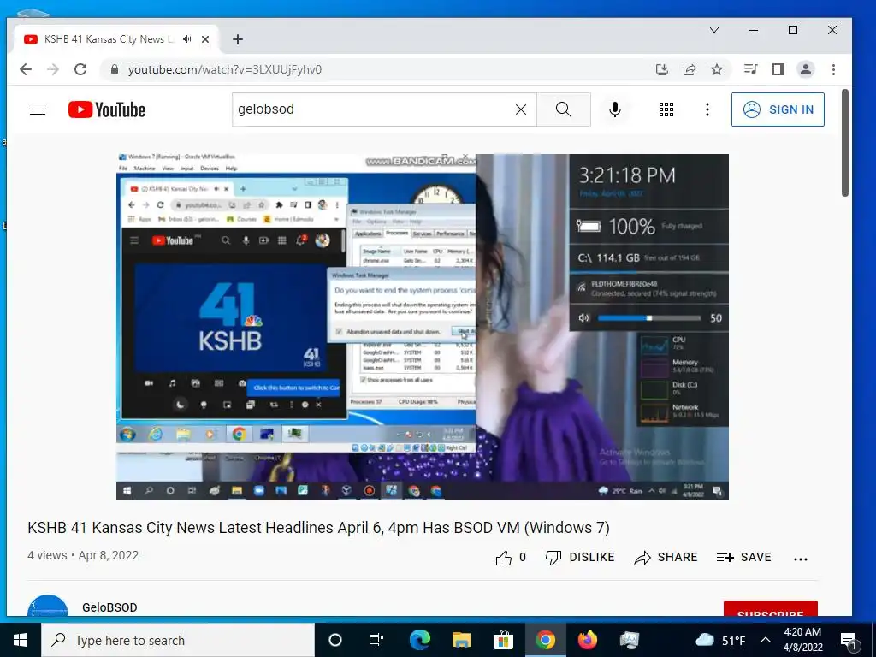Launch Microsoft Edge from taskbar
The image size is (876, 657).
pyautogui.click(x=419, y=640)
